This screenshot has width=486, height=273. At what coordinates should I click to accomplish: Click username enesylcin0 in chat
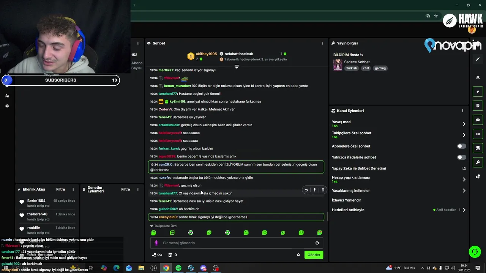(168, 217)
